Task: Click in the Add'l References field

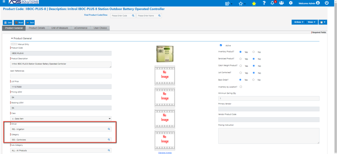Action: [61, 76]
